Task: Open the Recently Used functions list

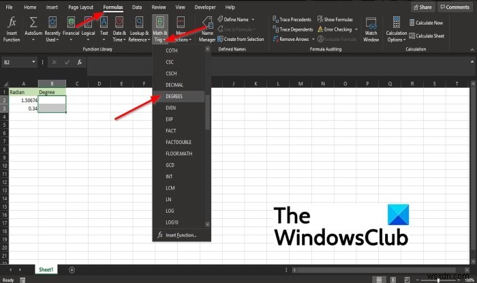Action: tap(52, 29)
